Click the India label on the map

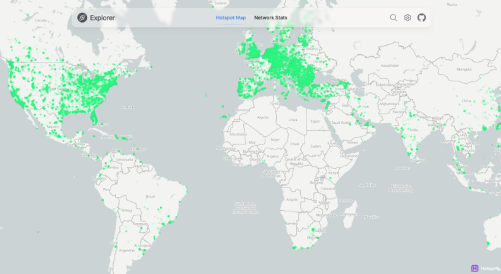coord(415,130)
